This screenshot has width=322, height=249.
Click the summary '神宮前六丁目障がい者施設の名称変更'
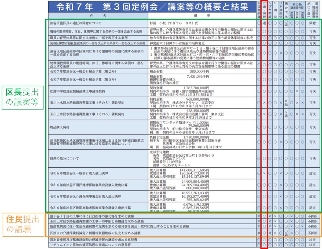[x=177, y=43]
